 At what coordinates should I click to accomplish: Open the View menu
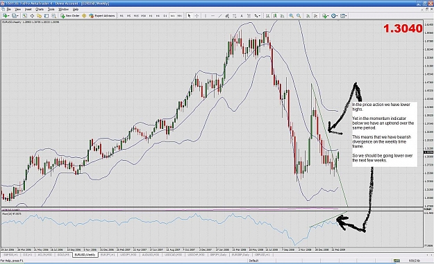click(18, 9)
